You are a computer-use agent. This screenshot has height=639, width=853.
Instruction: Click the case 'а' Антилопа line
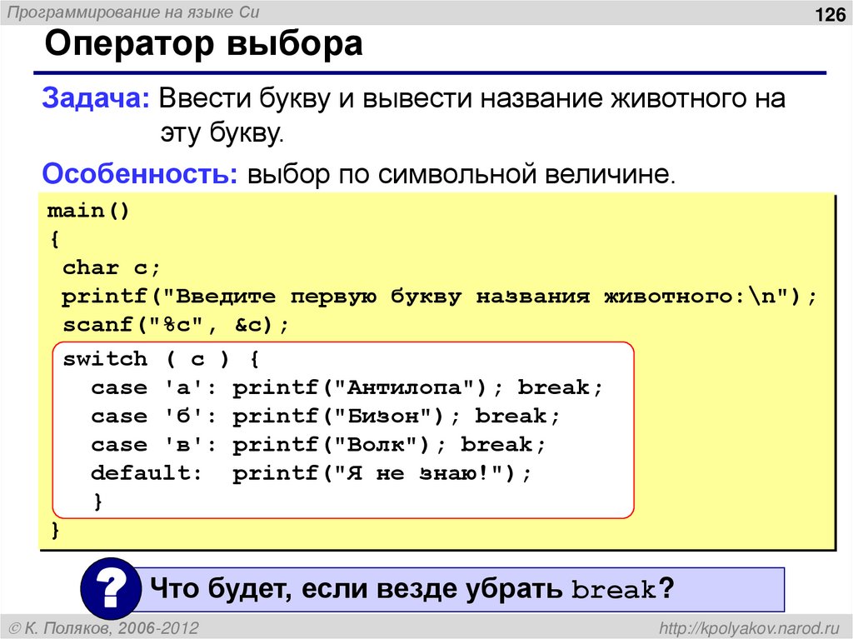347,387
